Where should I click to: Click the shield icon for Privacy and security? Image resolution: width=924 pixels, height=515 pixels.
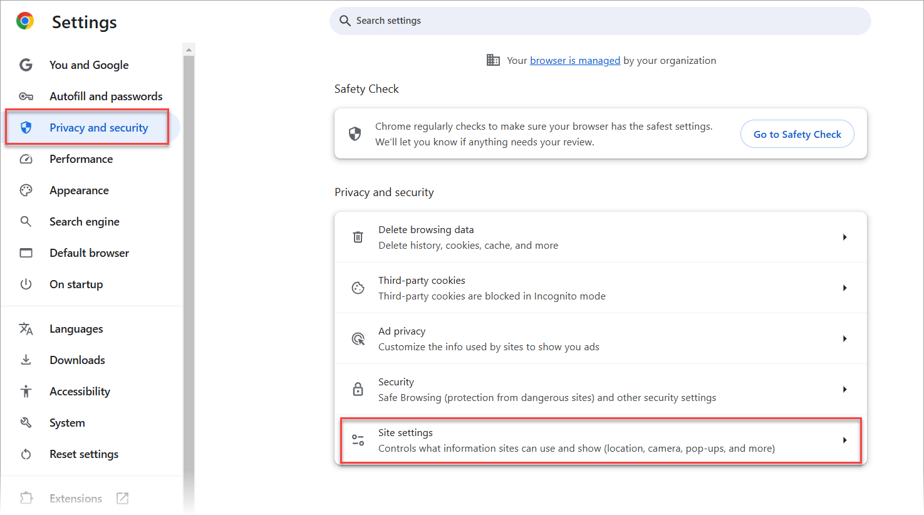(26, 128)
